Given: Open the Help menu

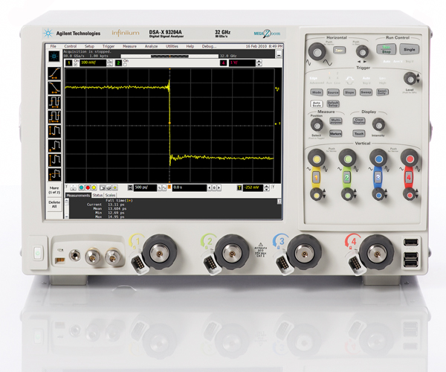Looking at the screenshot, I should coord(190,46).
